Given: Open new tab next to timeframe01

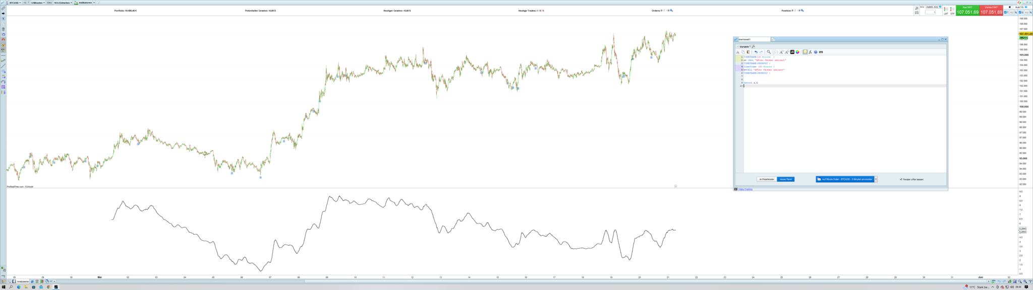Looking at the screenshot, I should [x=773, y=39].
